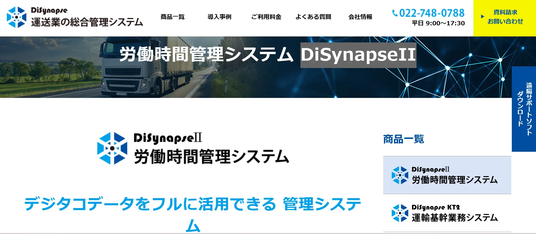Screen dimensions: 536x234
Task: Click the phone number 022-748-0788
Action: [432, 13]
